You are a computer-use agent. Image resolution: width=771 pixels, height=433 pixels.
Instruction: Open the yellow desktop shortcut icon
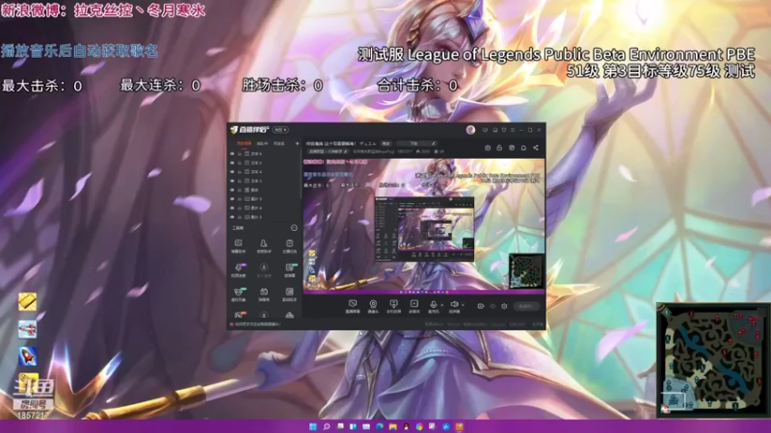[28, 301]
